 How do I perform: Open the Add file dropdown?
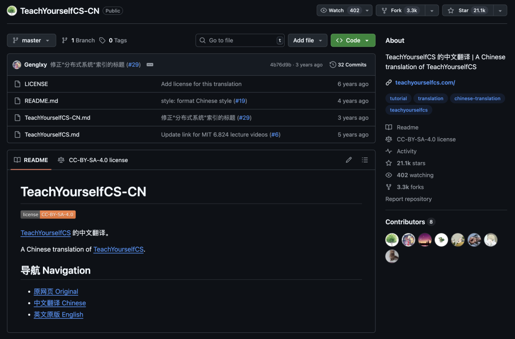coord(308,41)
